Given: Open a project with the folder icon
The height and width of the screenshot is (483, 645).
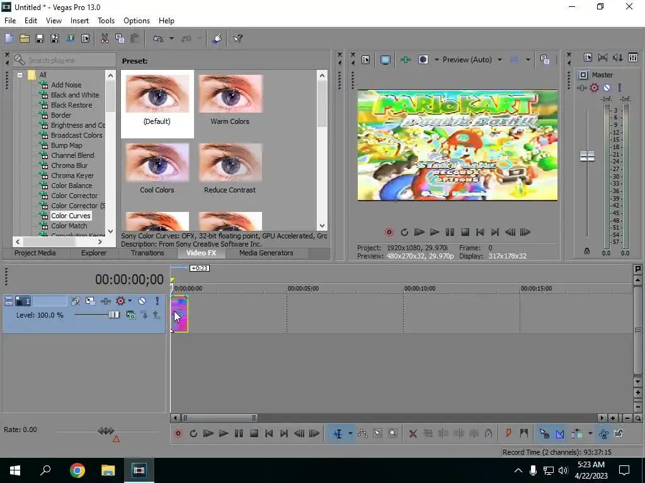Looking at the screenshot, I should (25, 38).
